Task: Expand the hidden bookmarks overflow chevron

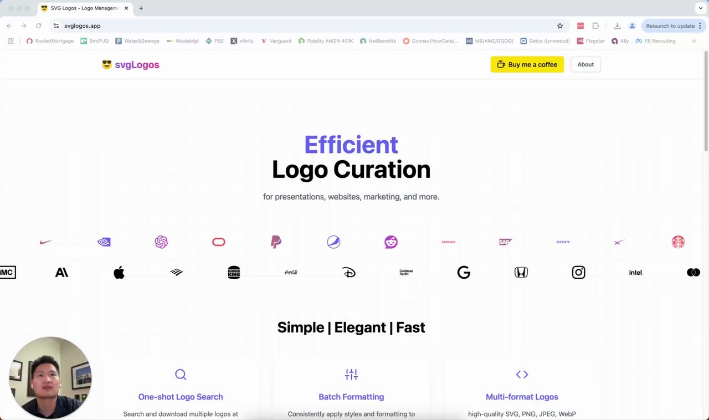Action: tap(694, 41)
